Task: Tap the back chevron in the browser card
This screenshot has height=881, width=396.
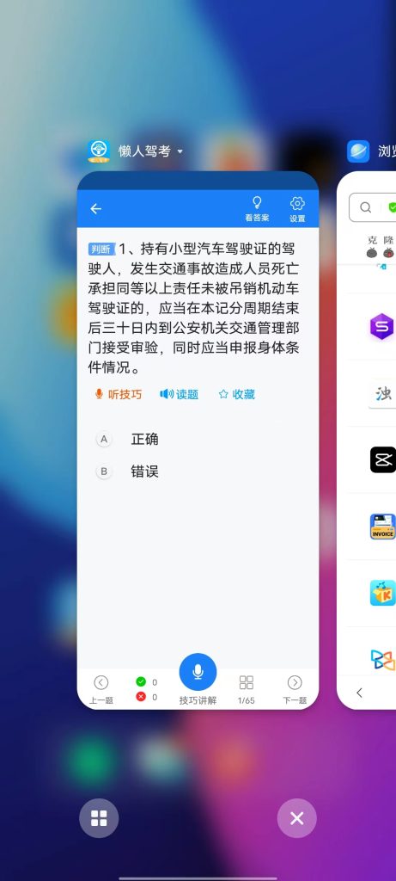Action: pyautogui.click(x=360, y=693)
